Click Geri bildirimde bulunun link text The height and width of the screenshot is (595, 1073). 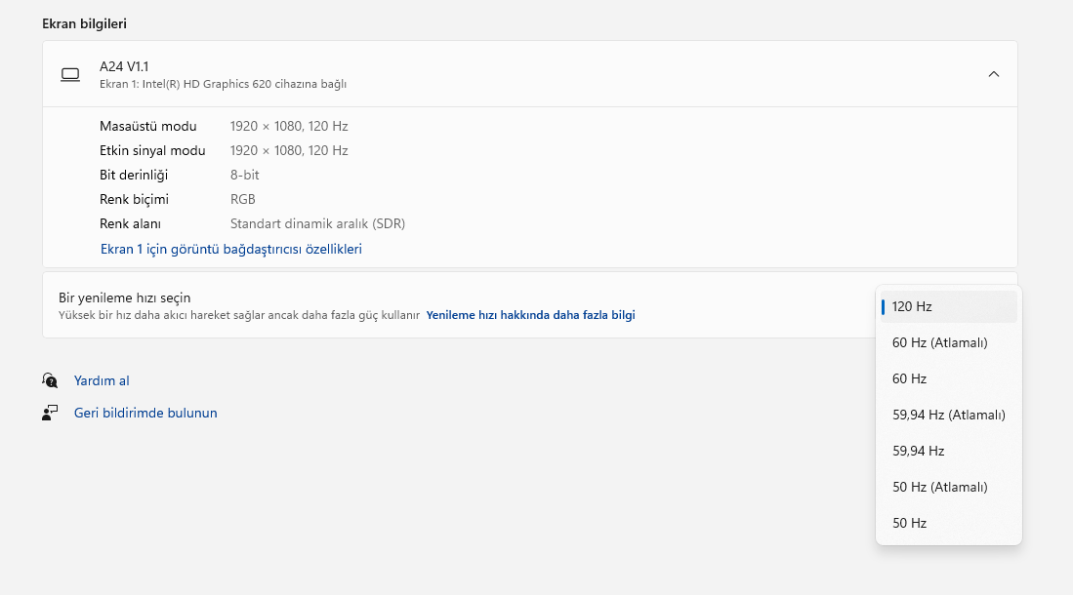click(x=145, y=413)
